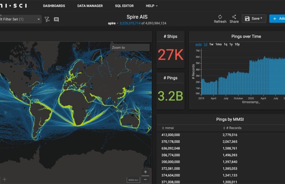Click the spire data source label
This screenshot has width=285, height=184.
[x=111, y=23]
